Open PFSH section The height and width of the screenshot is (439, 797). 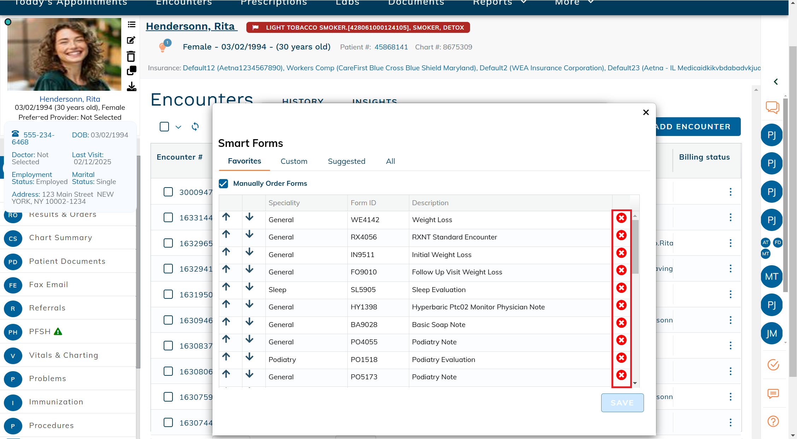click(x=68, y=332)
